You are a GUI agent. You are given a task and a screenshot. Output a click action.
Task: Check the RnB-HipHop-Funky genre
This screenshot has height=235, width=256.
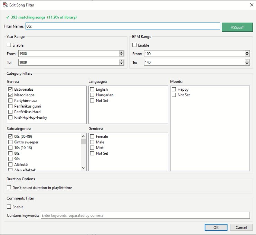click(10, 117)
